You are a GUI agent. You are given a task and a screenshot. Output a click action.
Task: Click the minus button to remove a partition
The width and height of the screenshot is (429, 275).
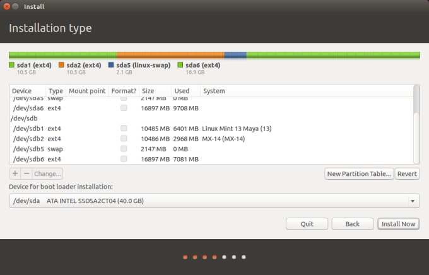click(x=26, y=173)
